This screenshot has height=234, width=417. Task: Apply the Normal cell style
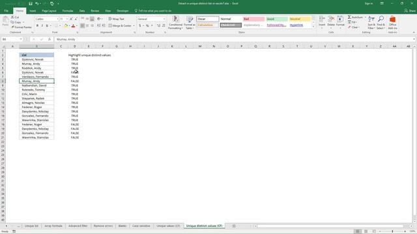tap(231, 19)
